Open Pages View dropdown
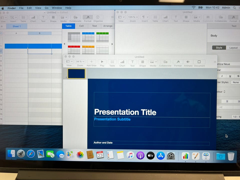 point(121,17)
